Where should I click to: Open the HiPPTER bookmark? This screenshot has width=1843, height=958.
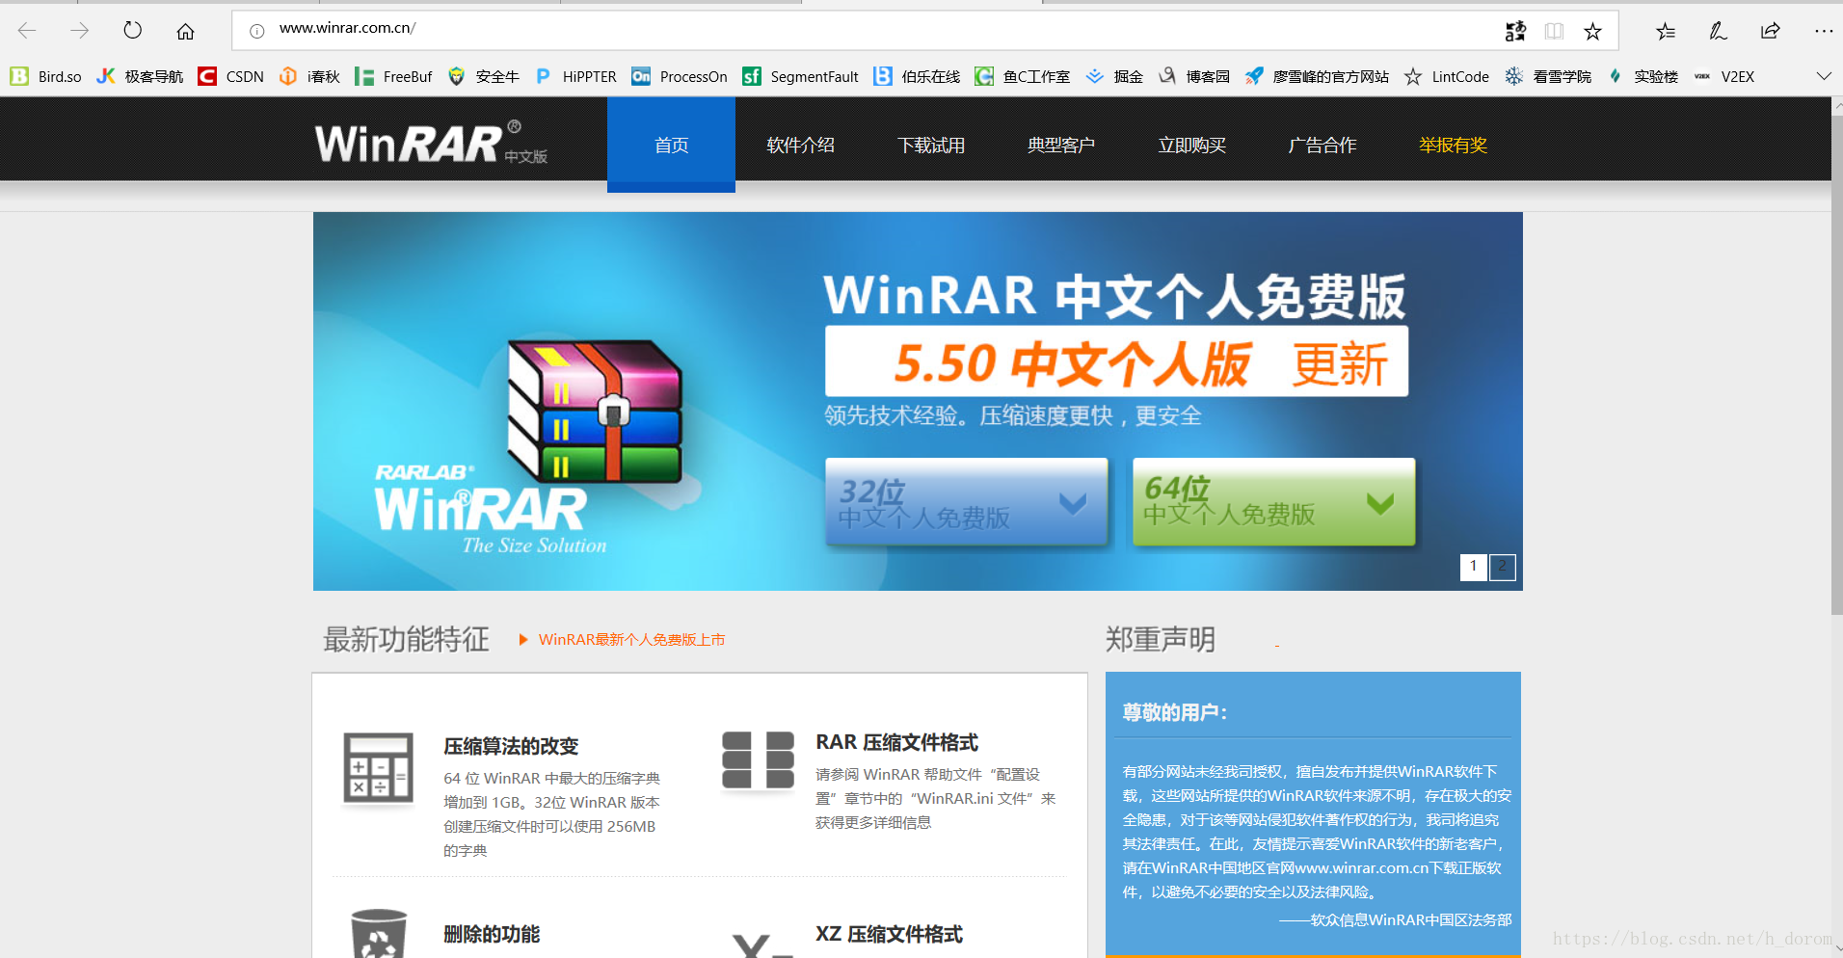tap(575, 76)
